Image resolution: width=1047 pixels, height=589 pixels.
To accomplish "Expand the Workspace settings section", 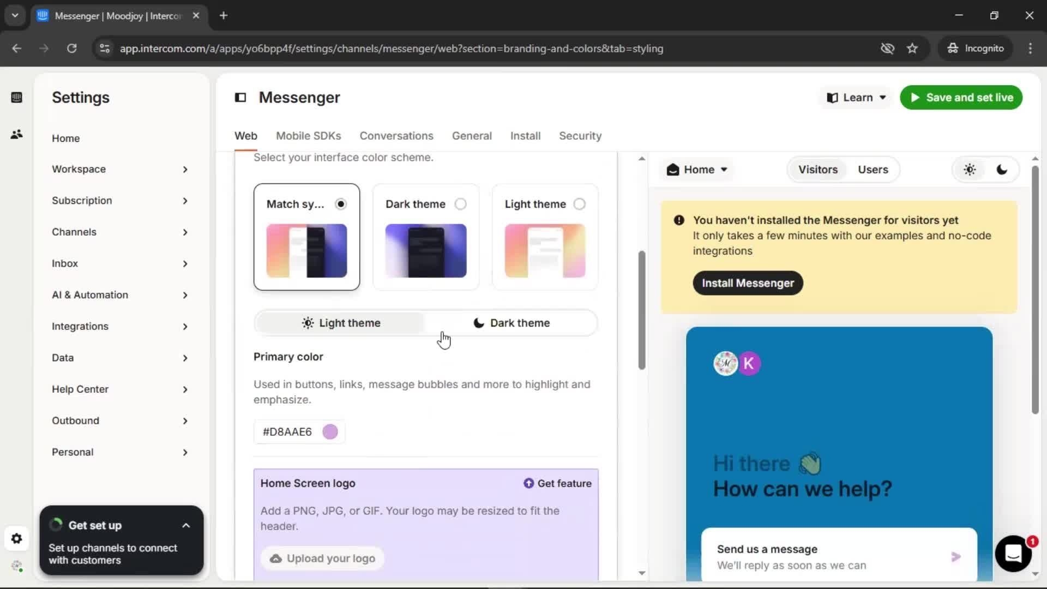I will click(120, 170).
